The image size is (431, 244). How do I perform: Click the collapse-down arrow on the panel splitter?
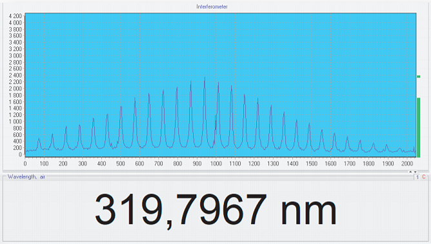tap(415, 172)
